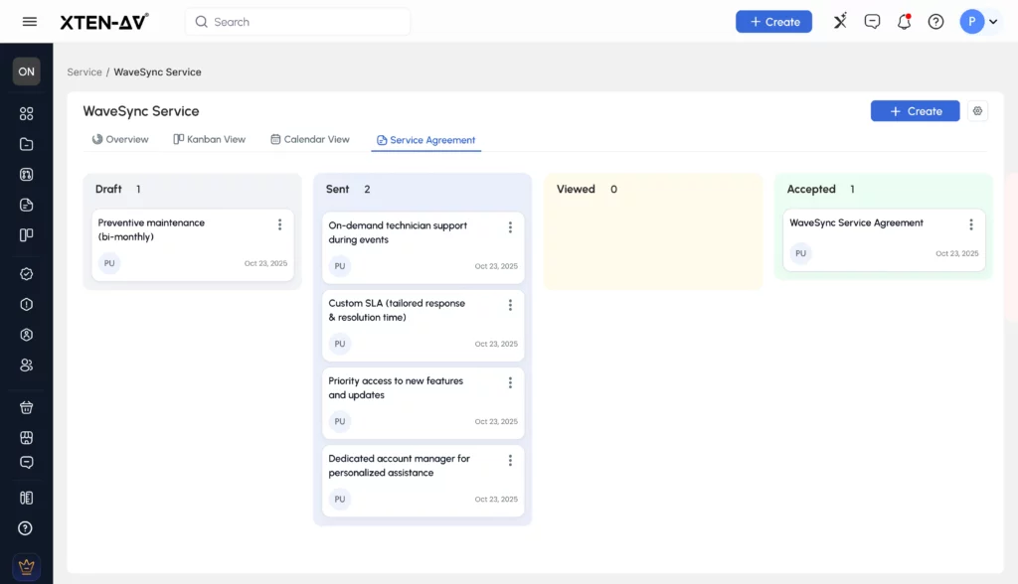The height and width of the screenshot is (584, 1018).
Task: Open Priority access card three-dot menu
Action: (510, 382)
